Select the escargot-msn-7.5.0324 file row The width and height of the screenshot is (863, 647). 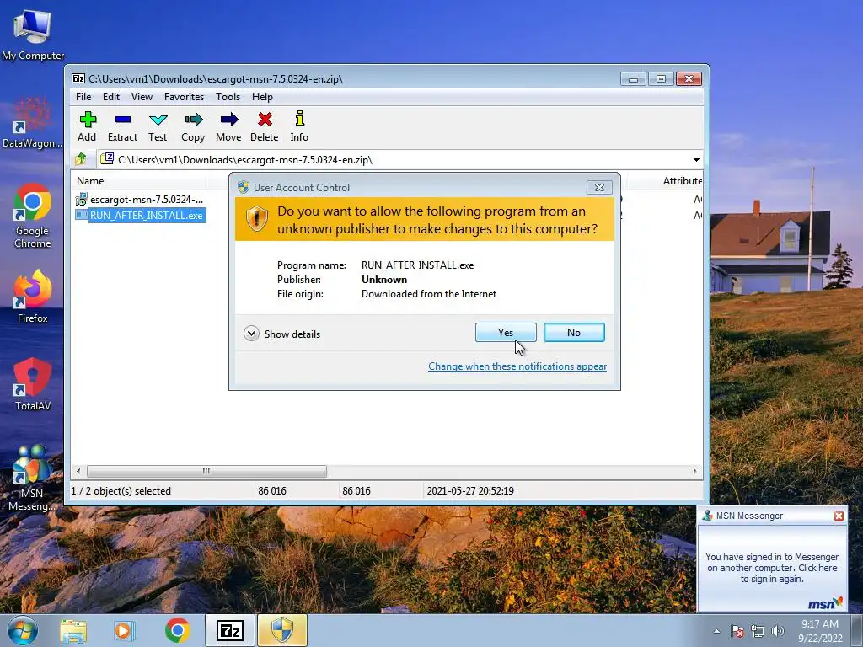[x=141, y=199]
